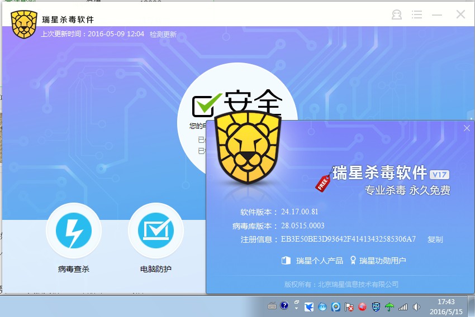Screen dimensions: 475x317
Task: Click the 检测更新 check update link
Action: click(163, 35)
